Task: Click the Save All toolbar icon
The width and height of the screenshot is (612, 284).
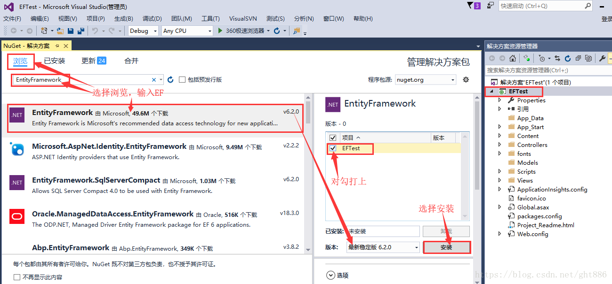Action: pyautogui.click(x=81, y=31)
